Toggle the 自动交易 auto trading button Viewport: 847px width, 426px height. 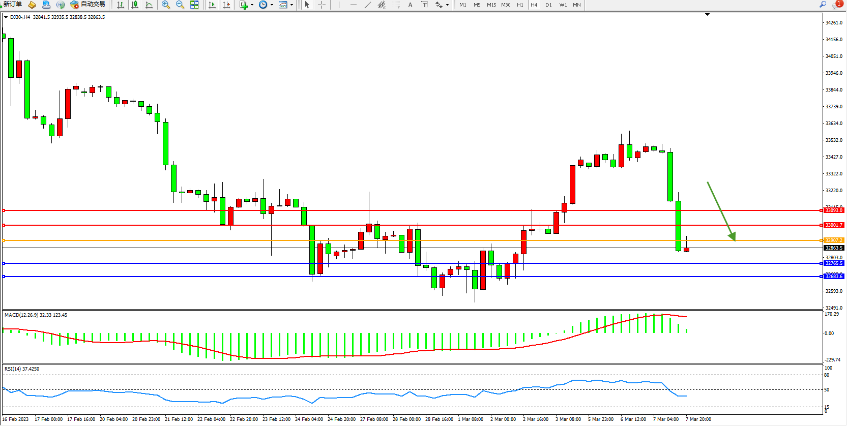coord(88,4)
